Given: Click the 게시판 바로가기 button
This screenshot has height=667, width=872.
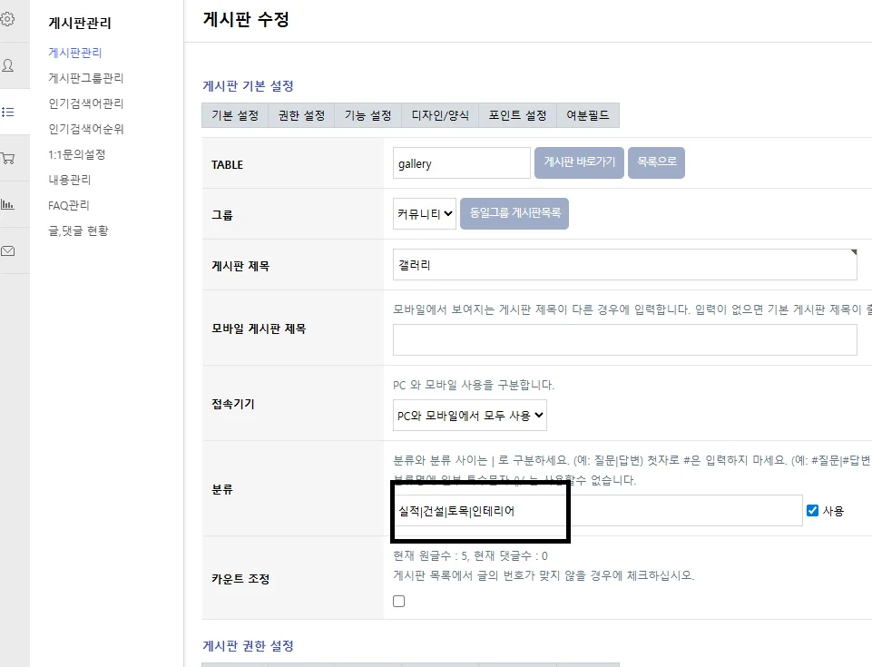Looking at the screenshot, I should click(579, 162).
